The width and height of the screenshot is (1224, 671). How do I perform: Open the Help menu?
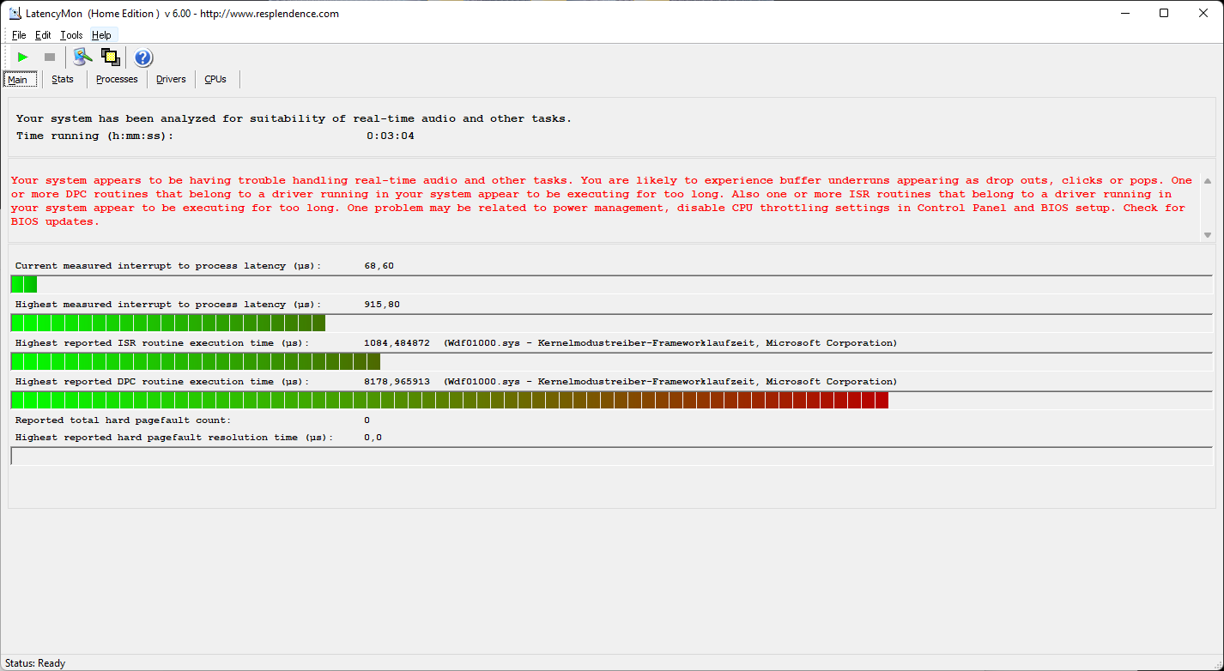click(x=101, y=35)
